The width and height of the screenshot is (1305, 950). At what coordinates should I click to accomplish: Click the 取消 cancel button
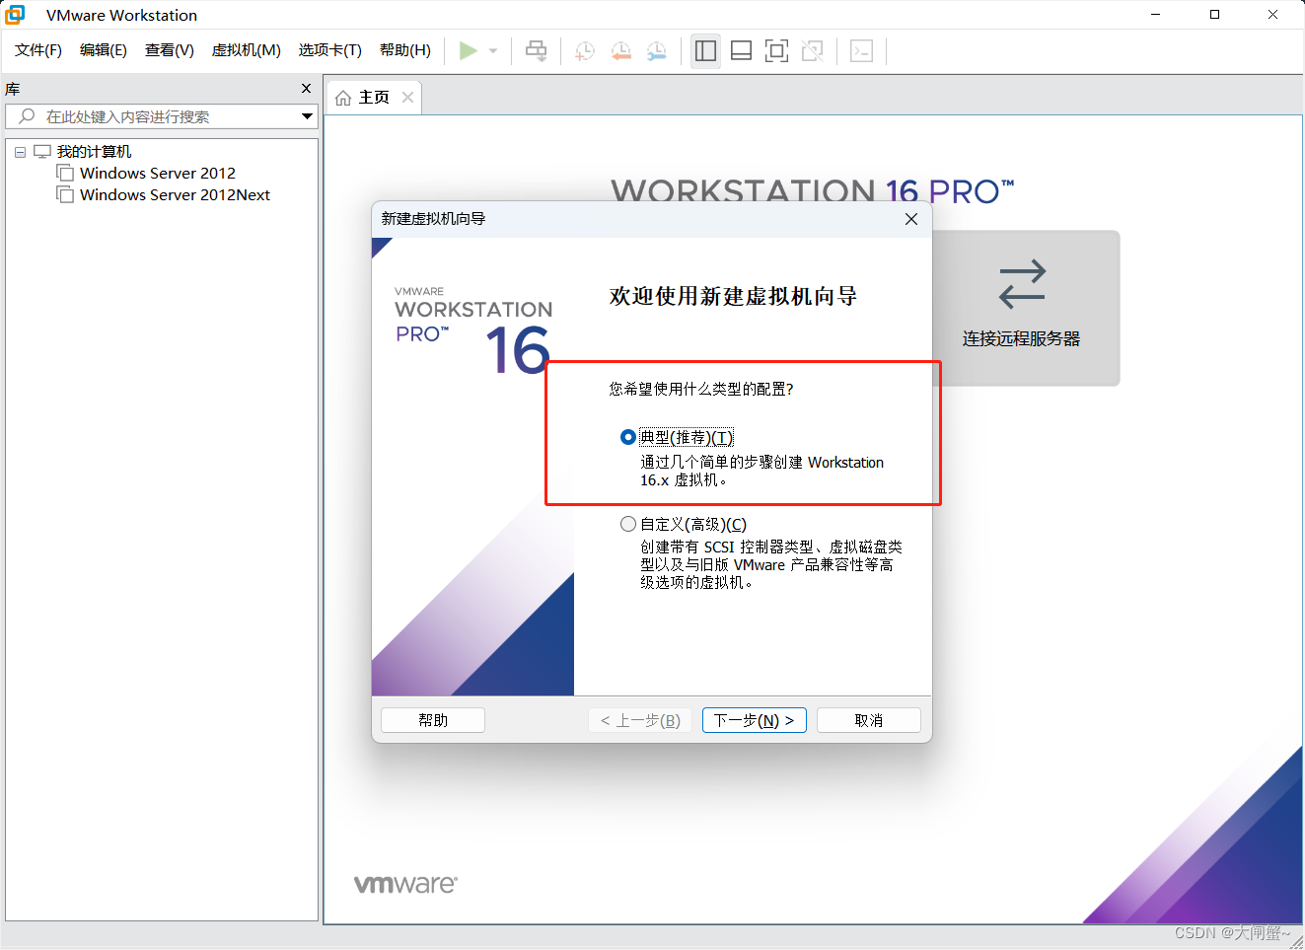869,720
